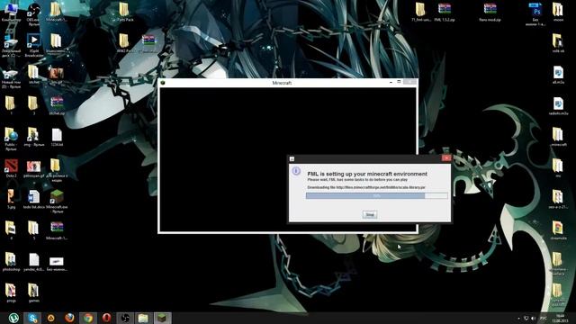Launch Google Chrome from the taskbar
Screen dimensions: 576x324
pyautogui.click(x=88, y=318)
